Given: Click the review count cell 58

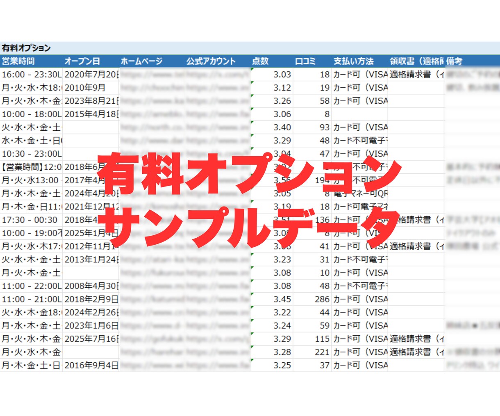Looking at the screenshot, I should [x=312, y=101].
